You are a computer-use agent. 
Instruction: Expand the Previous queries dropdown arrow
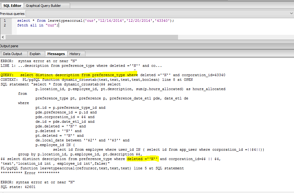(291, 14)
